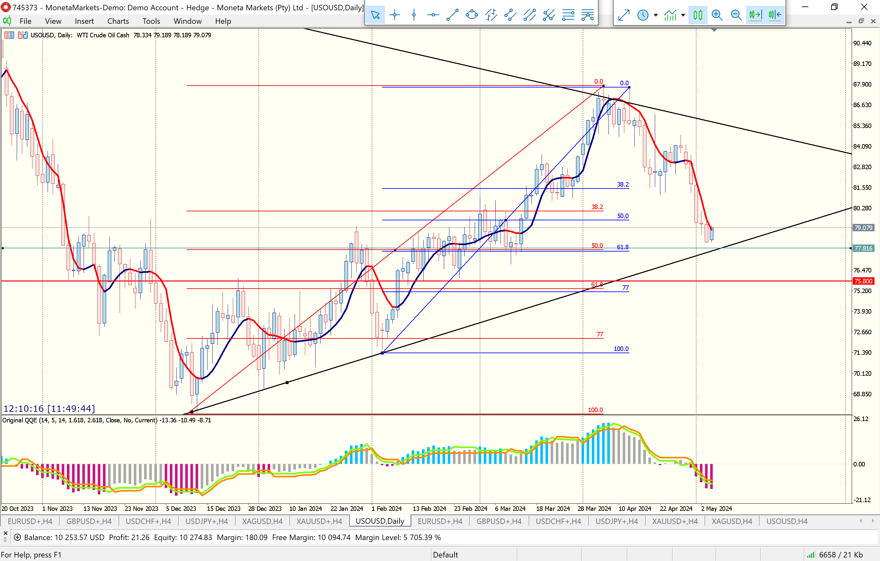Toggle chart shift from right border
Screen dimensions: 880x561
coord(775,15)
